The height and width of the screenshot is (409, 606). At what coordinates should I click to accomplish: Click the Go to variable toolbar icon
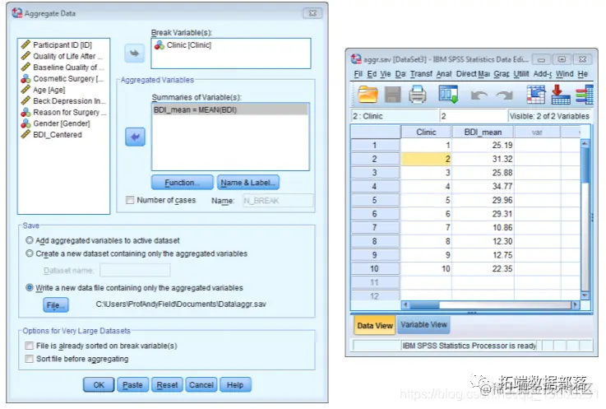pos(560,95)
